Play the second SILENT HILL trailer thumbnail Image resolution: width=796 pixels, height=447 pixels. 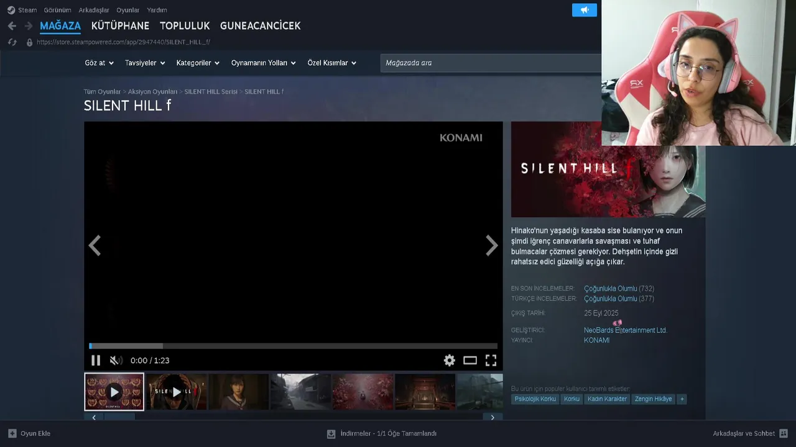[x=177, y=392]
